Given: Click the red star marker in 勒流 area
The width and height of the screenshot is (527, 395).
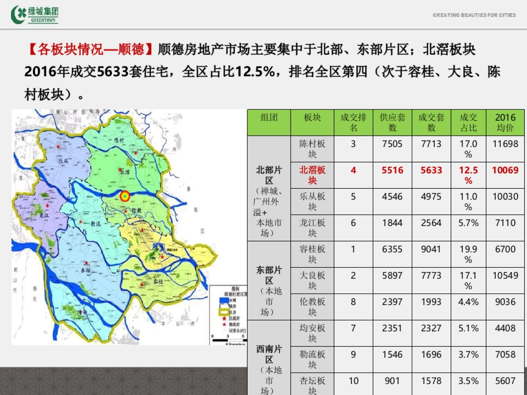Looking at the screenshot, I should pyautogui.click(x=80, y=221).
